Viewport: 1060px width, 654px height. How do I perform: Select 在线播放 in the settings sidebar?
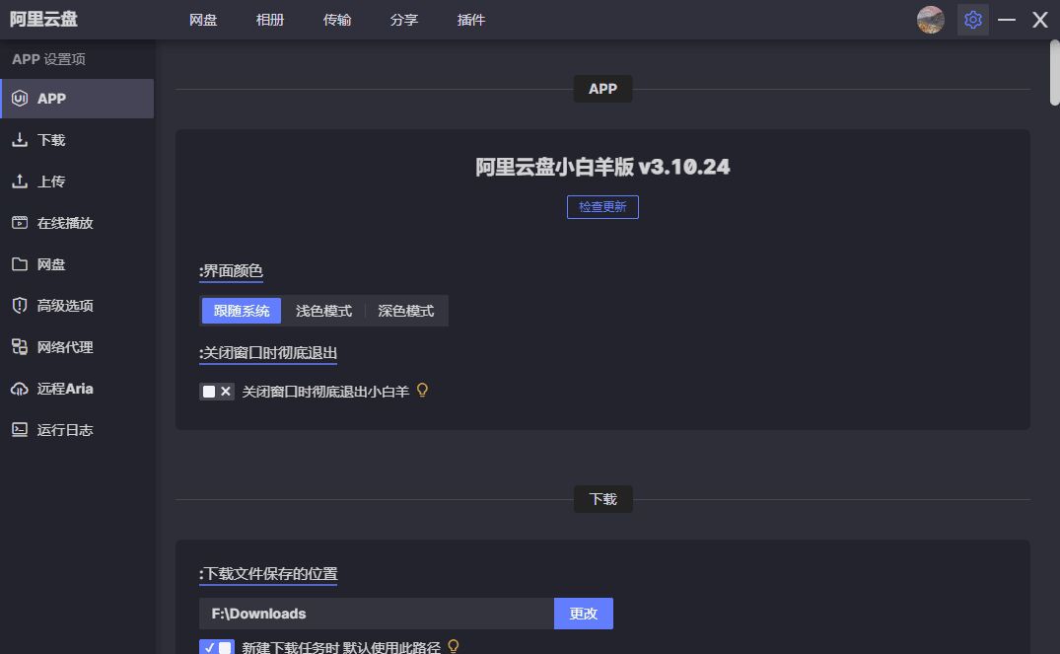point(77,223)
